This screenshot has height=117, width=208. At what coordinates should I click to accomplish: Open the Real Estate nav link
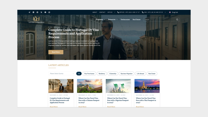coord(136,19)
